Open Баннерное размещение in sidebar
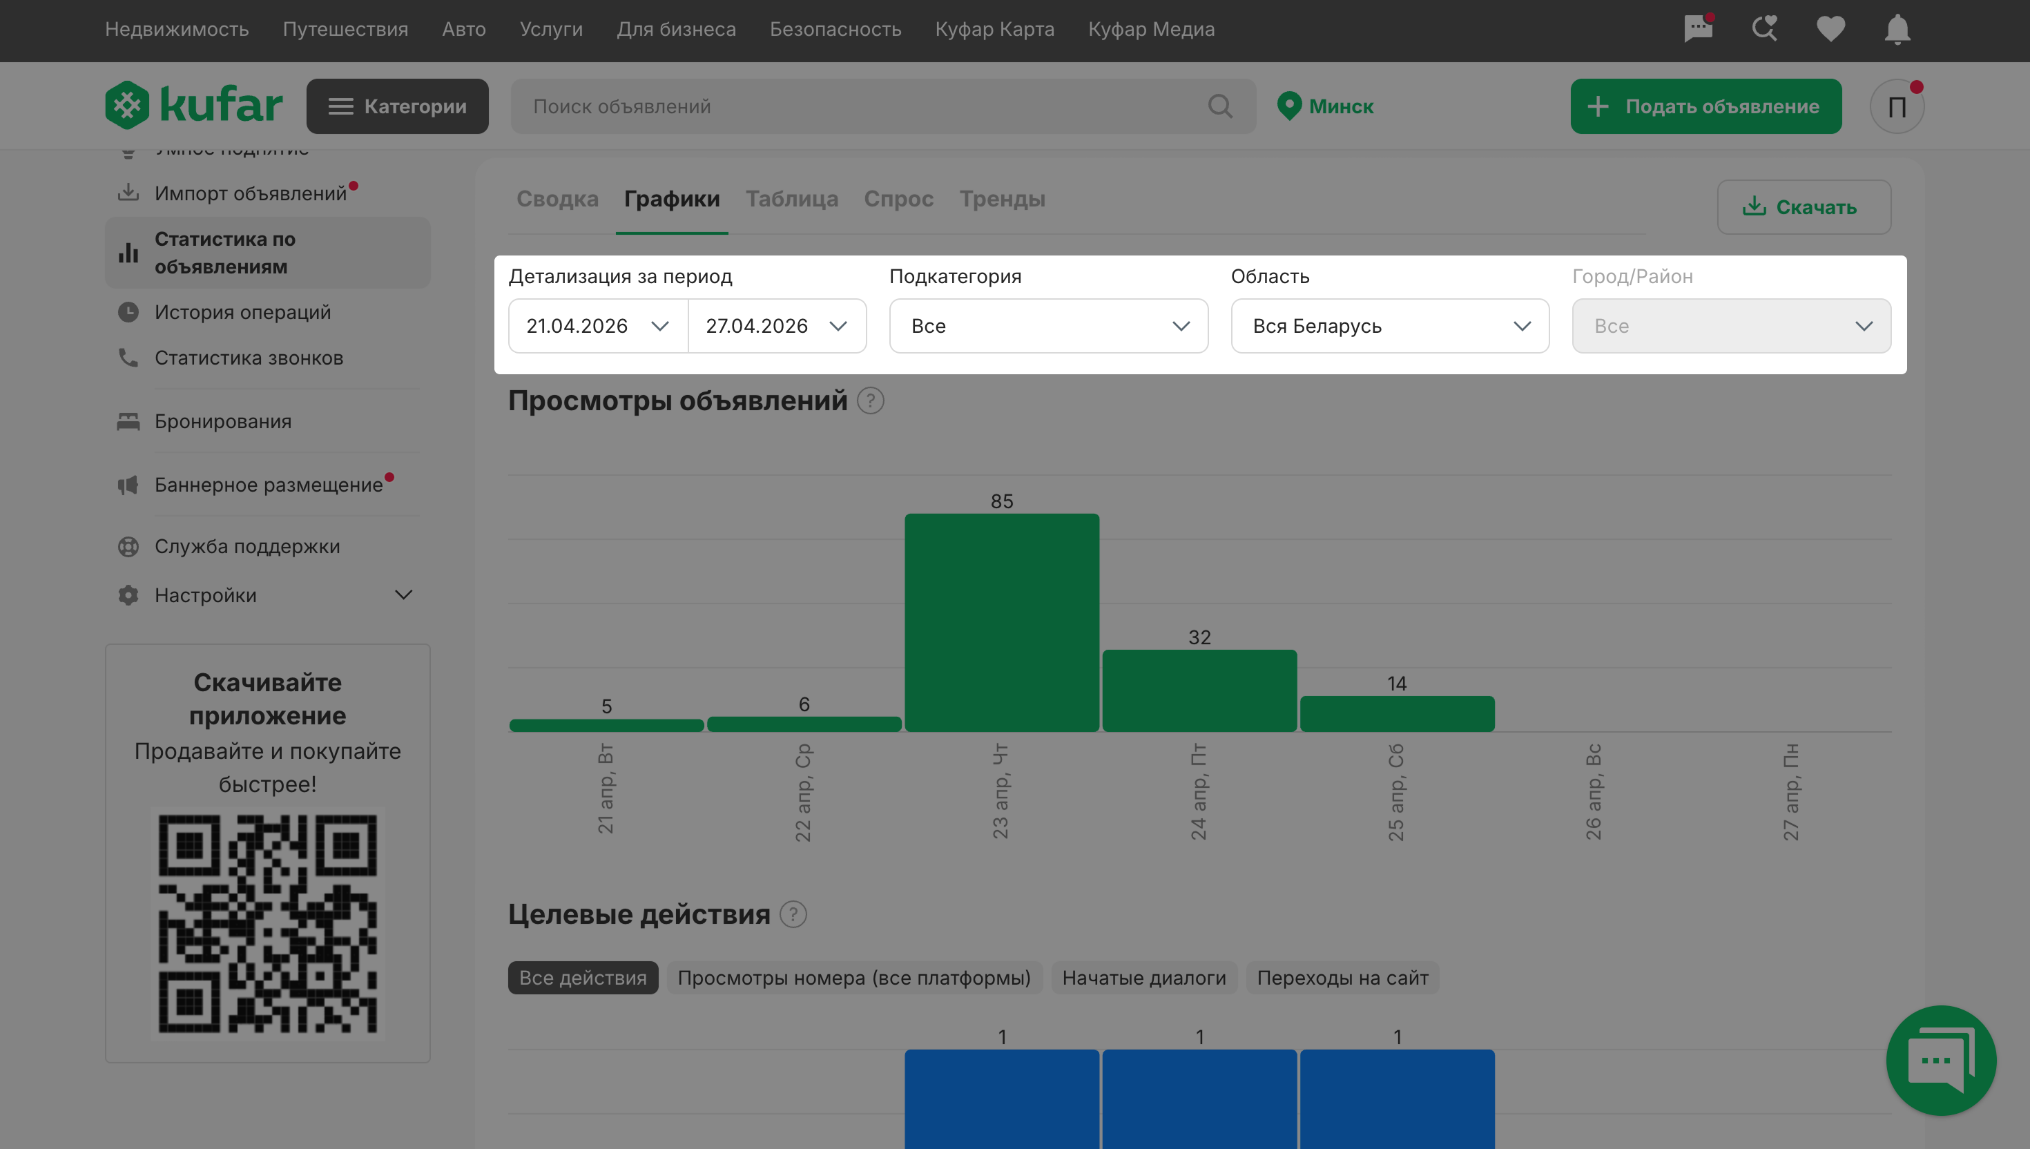The image size is (2030, 1149). coord(269,485)
